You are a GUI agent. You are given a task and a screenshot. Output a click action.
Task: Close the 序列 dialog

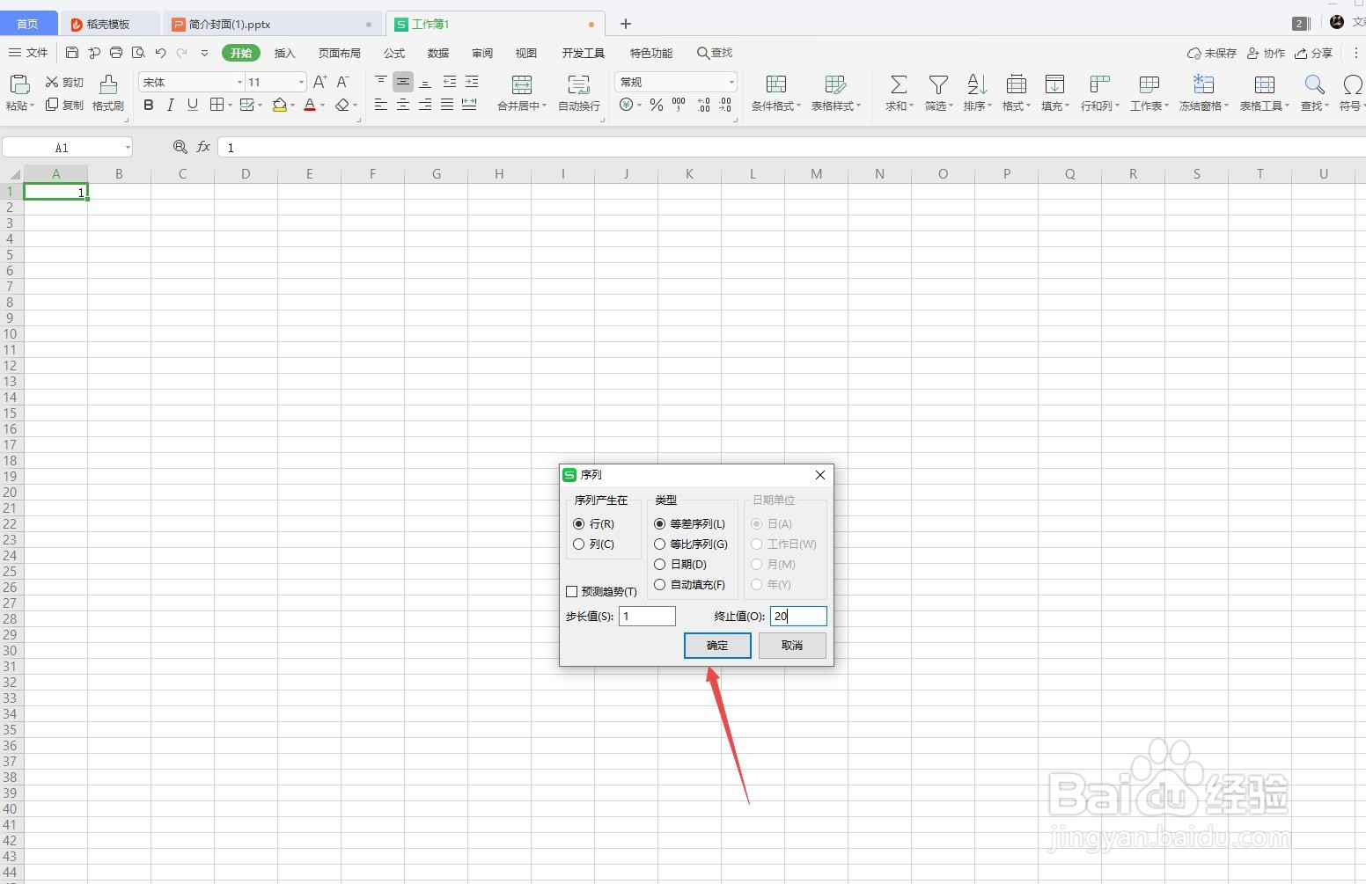[x=820, y=475]
